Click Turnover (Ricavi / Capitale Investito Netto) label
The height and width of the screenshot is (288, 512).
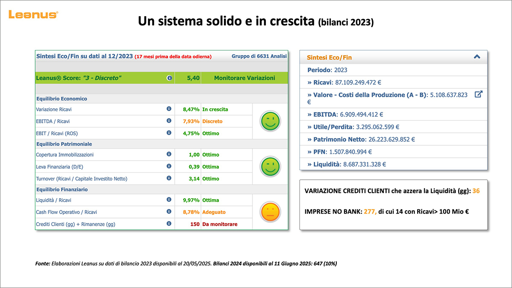point(82,179)
